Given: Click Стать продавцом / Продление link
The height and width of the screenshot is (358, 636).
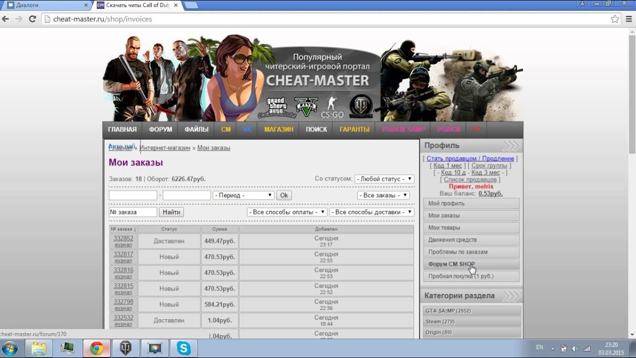Looking at the screenshot, I should pos(470,159).
